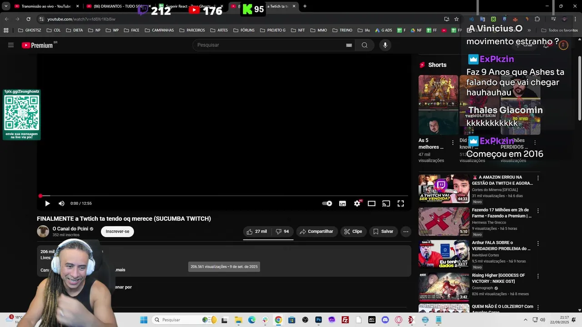This screenshot has width=582, height=327.
Task: Open OBS Studio from the taskbar
Action: coord(305,320)
